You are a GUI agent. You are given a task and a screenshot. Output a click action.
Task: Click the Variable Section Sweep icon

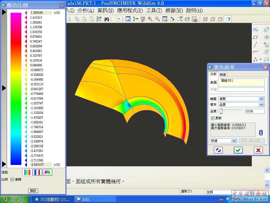(x=266, y=44)
